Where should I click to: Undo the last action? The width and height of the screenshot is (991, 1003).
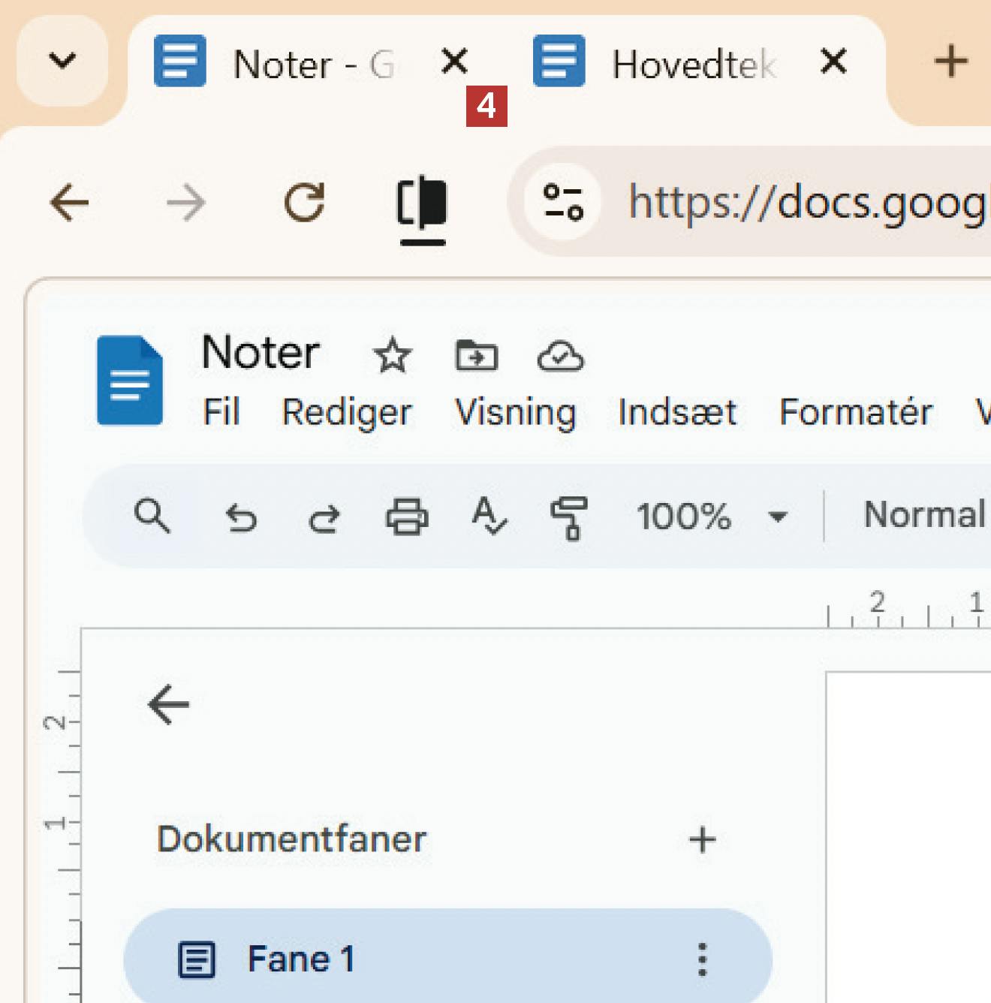242,518
